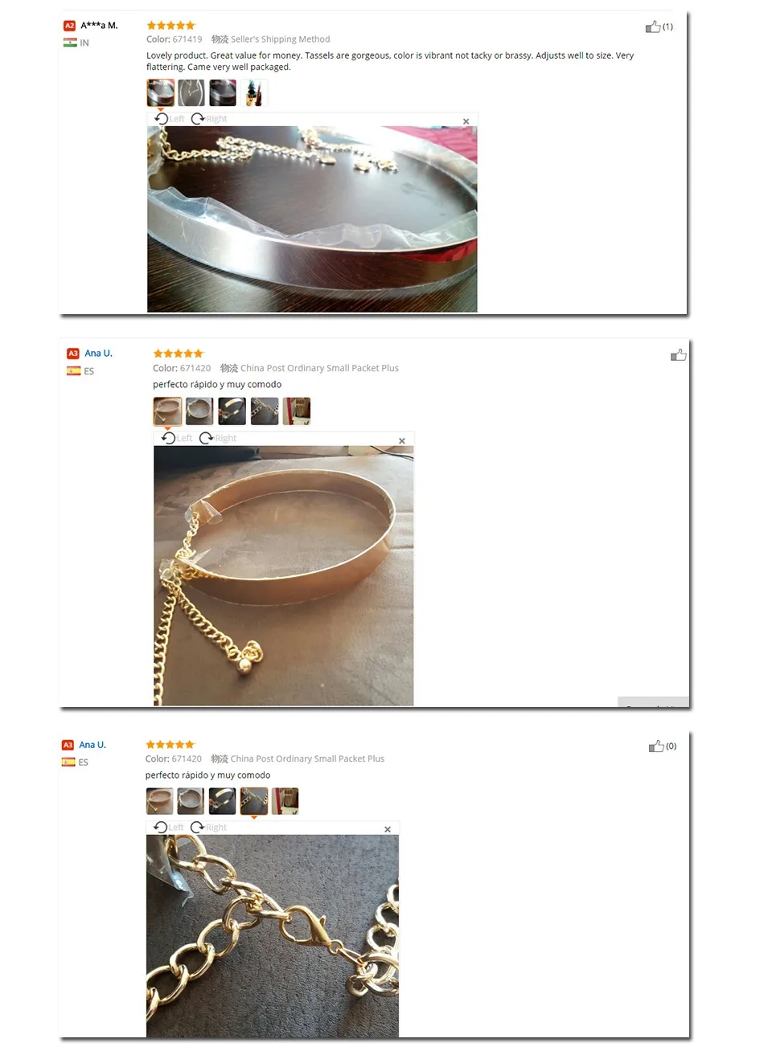The image size is (772, 1051).
Task: Click thumbs-up on the first Ana U. review
Action: (x=679, y=355)
